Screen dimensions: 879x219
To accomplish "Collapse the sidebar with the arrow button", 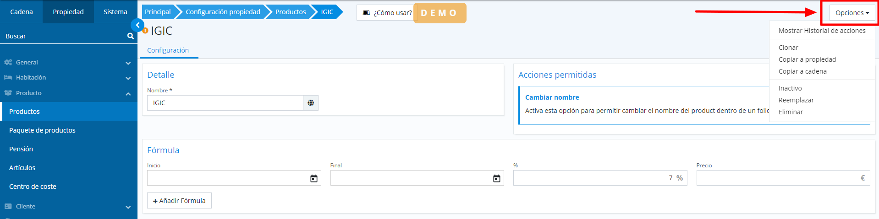I will pos(137,25).
